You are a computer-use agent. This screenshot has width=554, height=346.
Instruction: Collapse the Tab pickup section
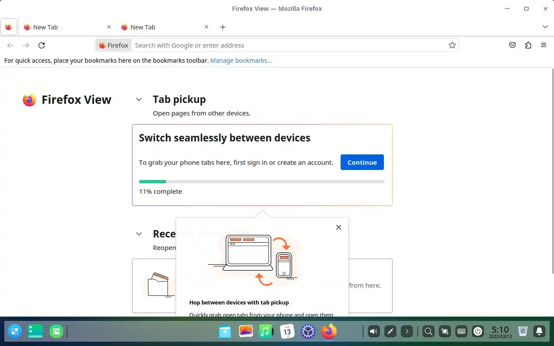(139, 99)
